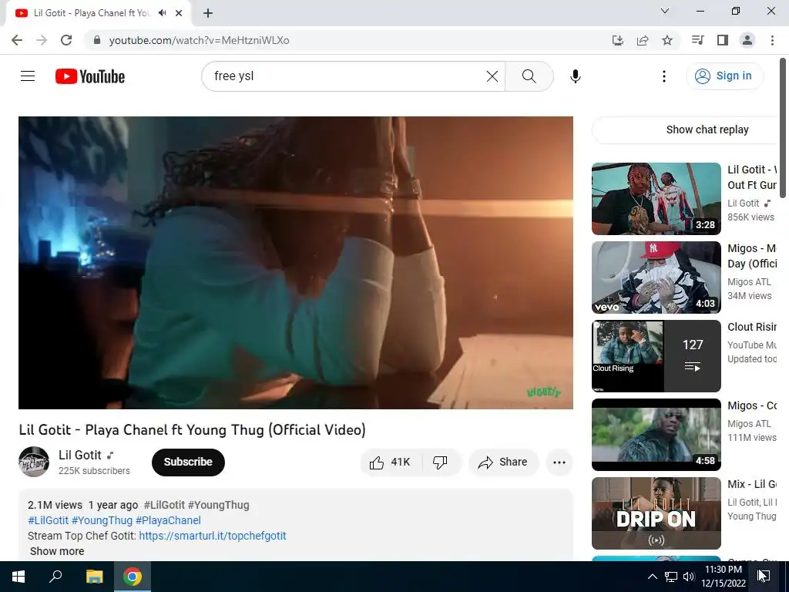Open File Explorer from the taskbar

(94, 577)
